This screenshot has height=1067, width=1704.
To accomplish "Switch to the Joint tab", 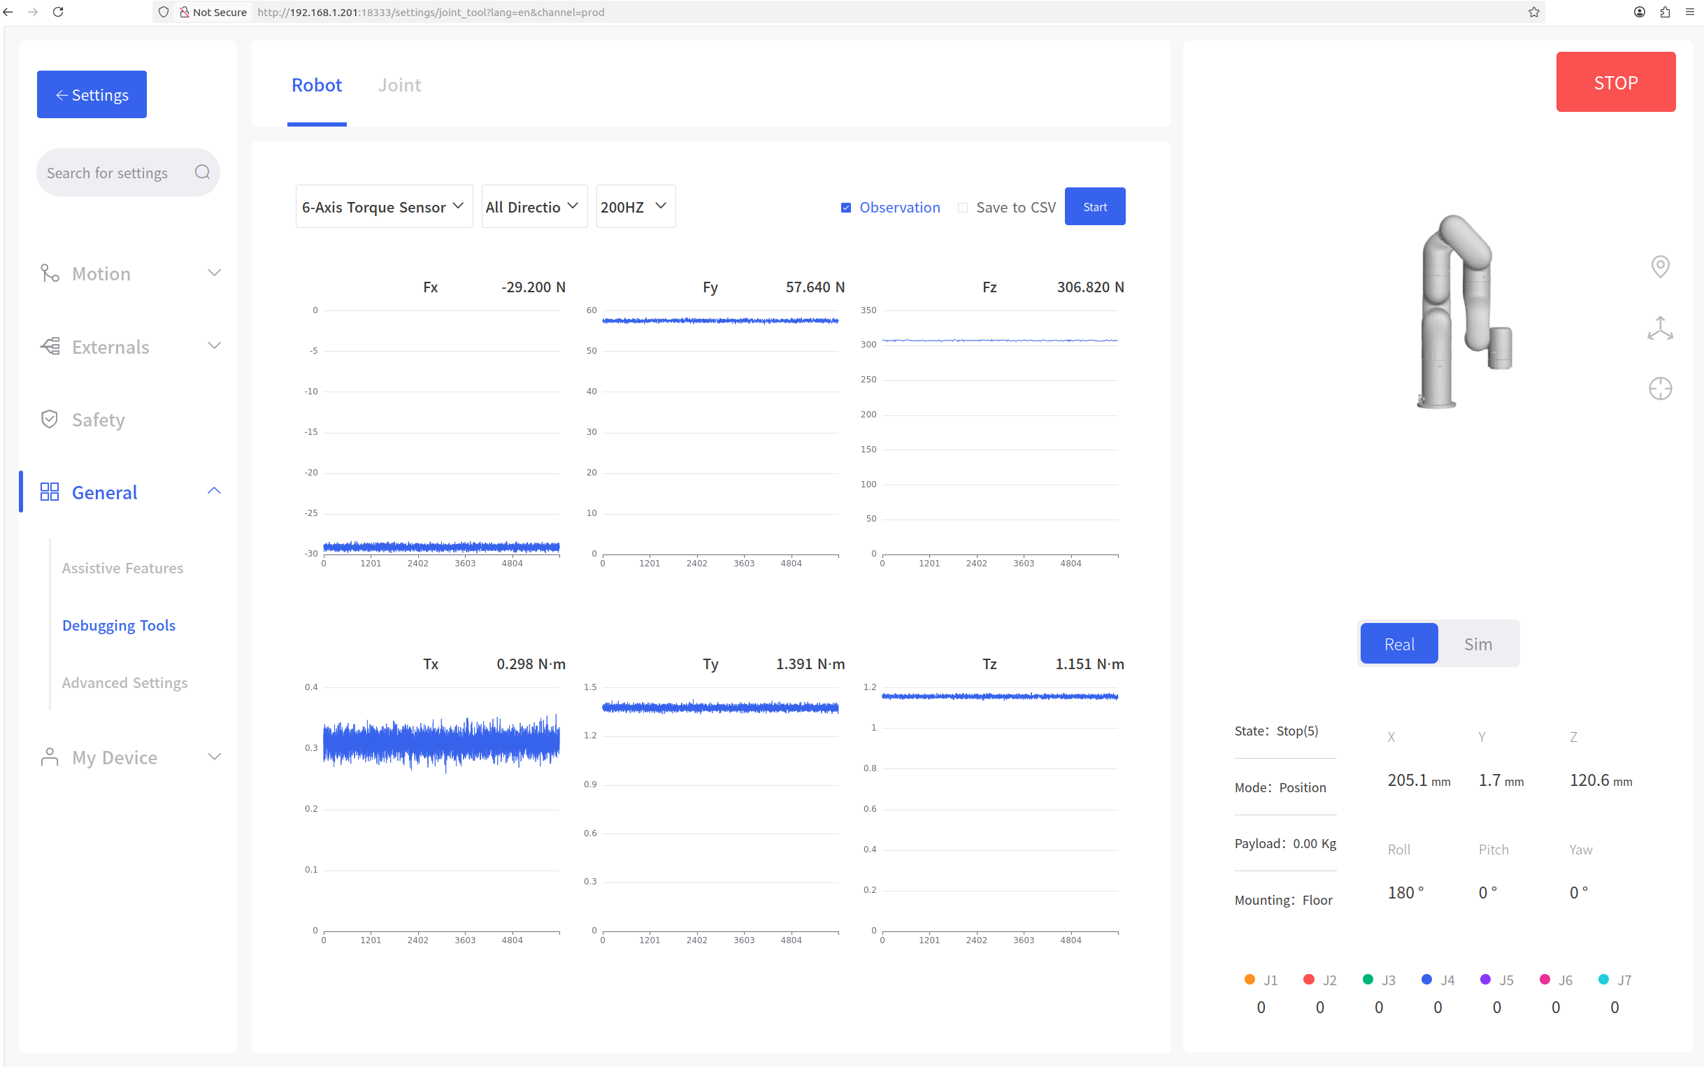I will [399, 85].
